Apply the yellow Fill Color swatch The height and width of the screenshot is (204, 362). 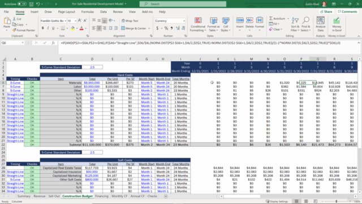pos(73,28)
